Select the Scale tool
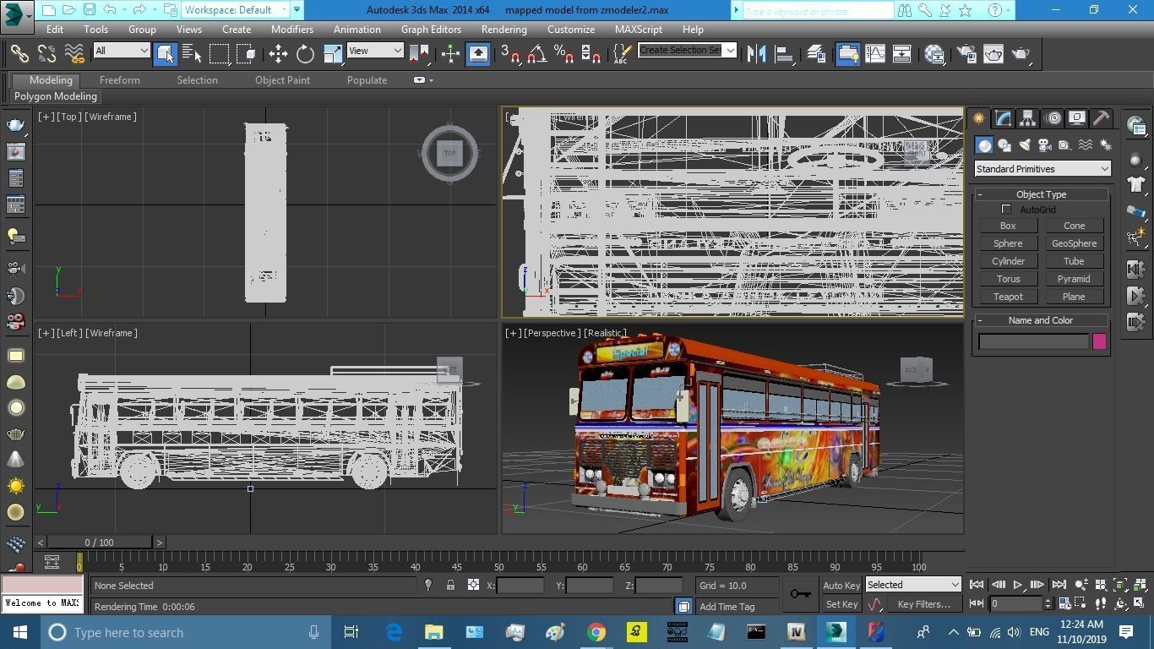The image size is (1154, 649). [x=333, y=54]
